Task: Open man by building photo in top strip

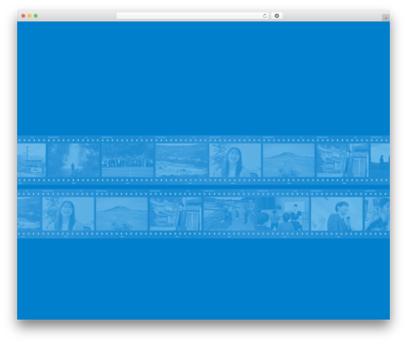Action: 343,160
